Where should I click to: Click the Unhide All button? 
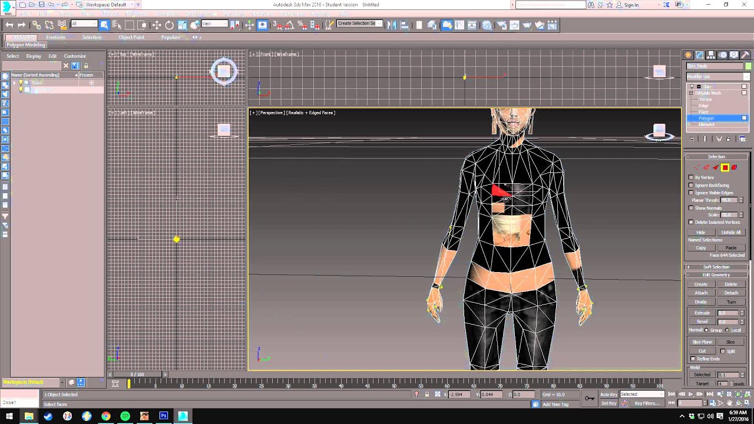click(x=731, y=232)
